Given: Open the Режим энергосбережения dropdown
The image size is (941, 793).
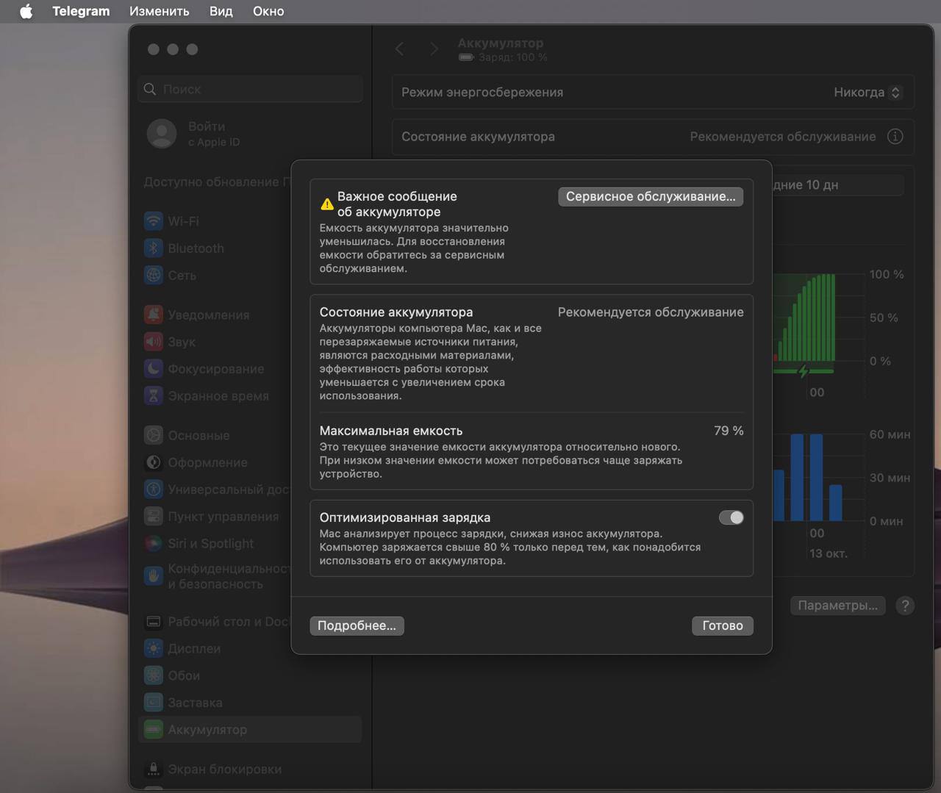Looking at the screenshot, I should [x=867, y=92].
